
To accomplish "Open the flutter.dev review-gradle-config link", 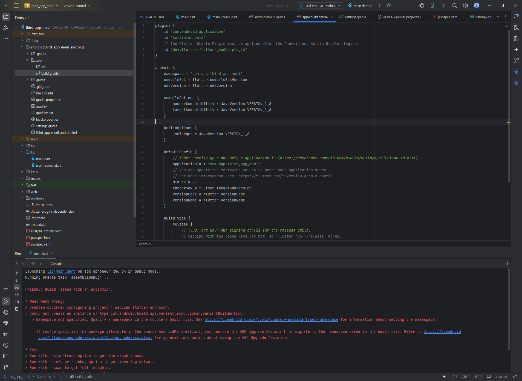I will coord(285,176).
